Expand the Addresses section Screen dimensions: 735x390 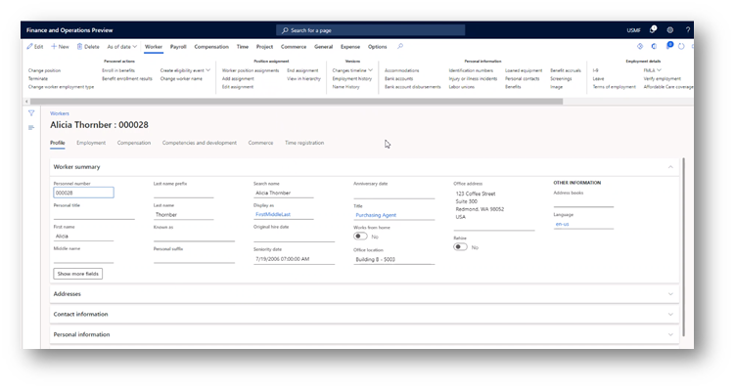click(x=364, y=294)
